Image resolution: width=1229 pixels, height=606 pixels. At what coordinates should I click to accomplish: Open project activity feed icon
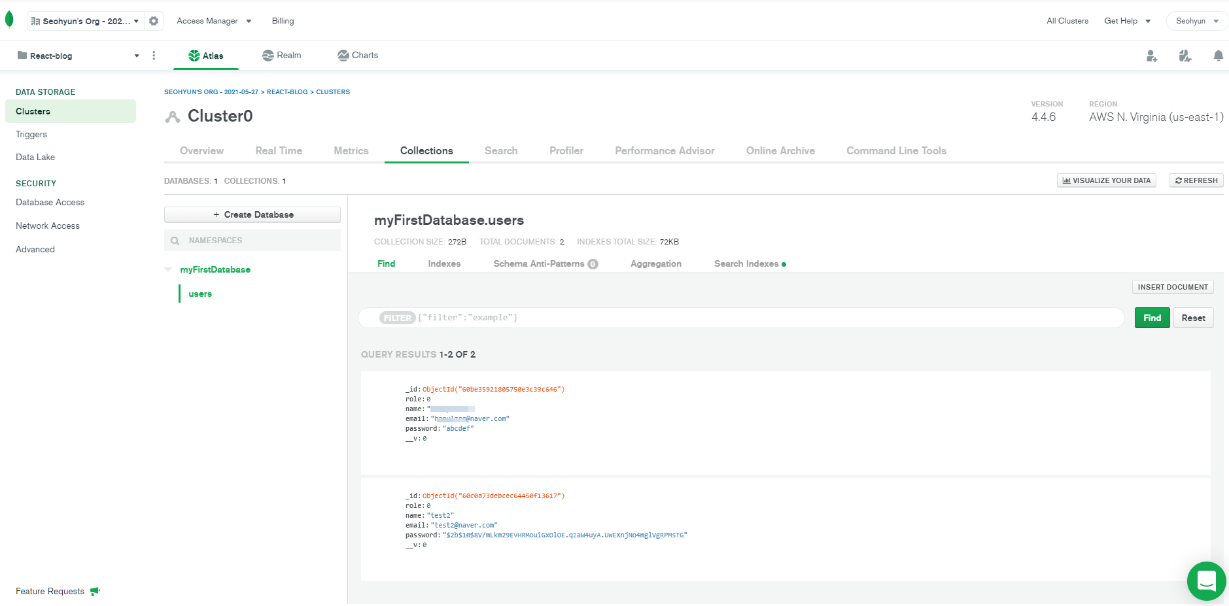1185,56
